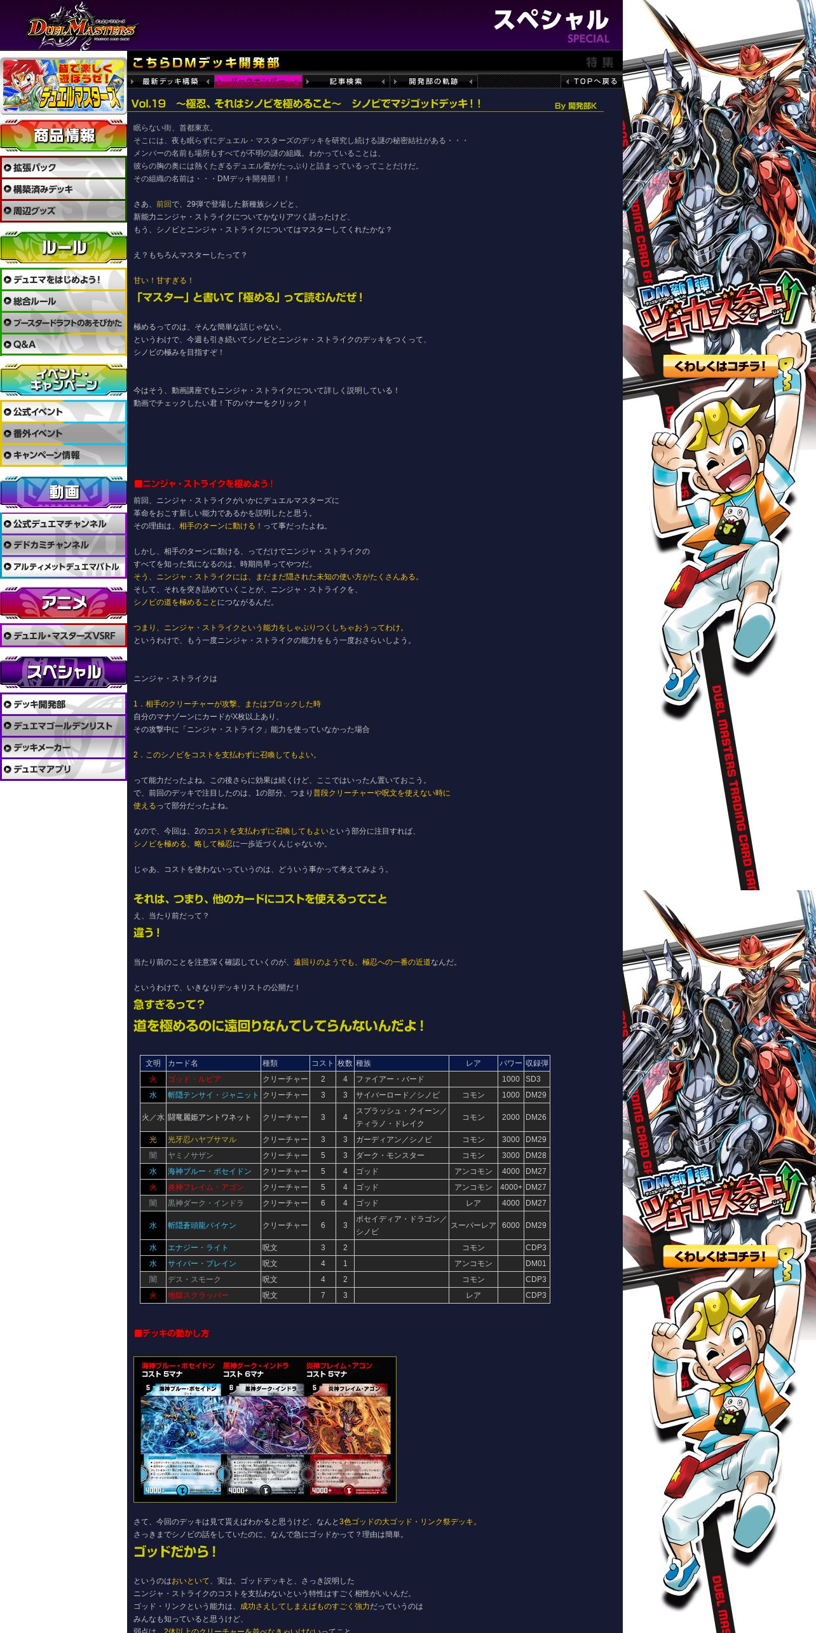Open the 皆で楽しく遊ぼうぜ banner

click(64, 85)
